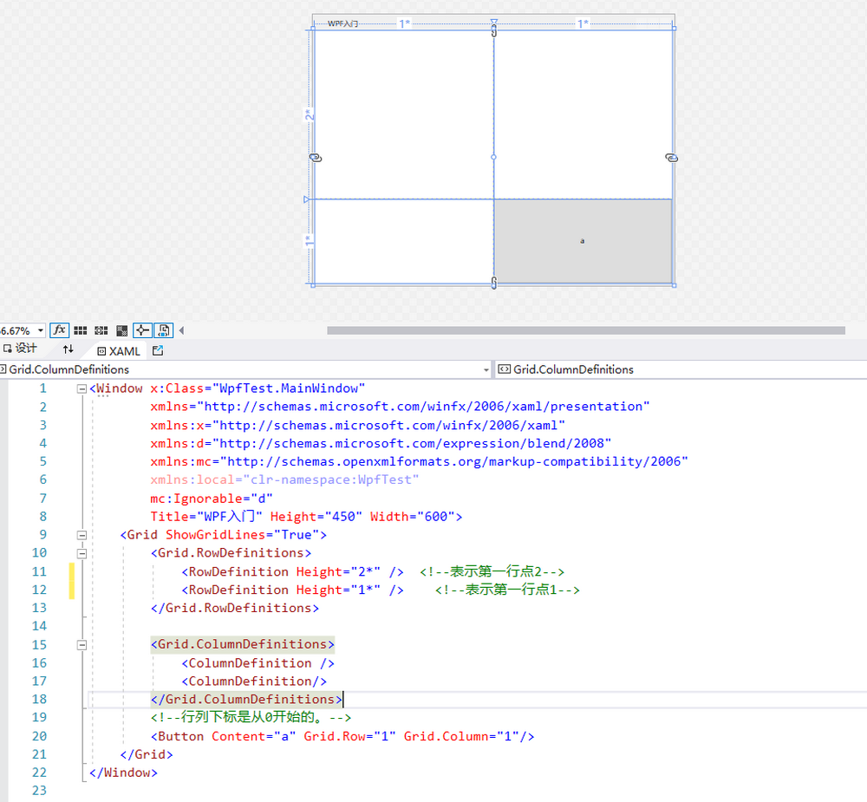The width and height of the screenshot is (867, 802).
Task: Click x:Class="WpfTest.MainWindow" on line 1
Action: point(257,388)
